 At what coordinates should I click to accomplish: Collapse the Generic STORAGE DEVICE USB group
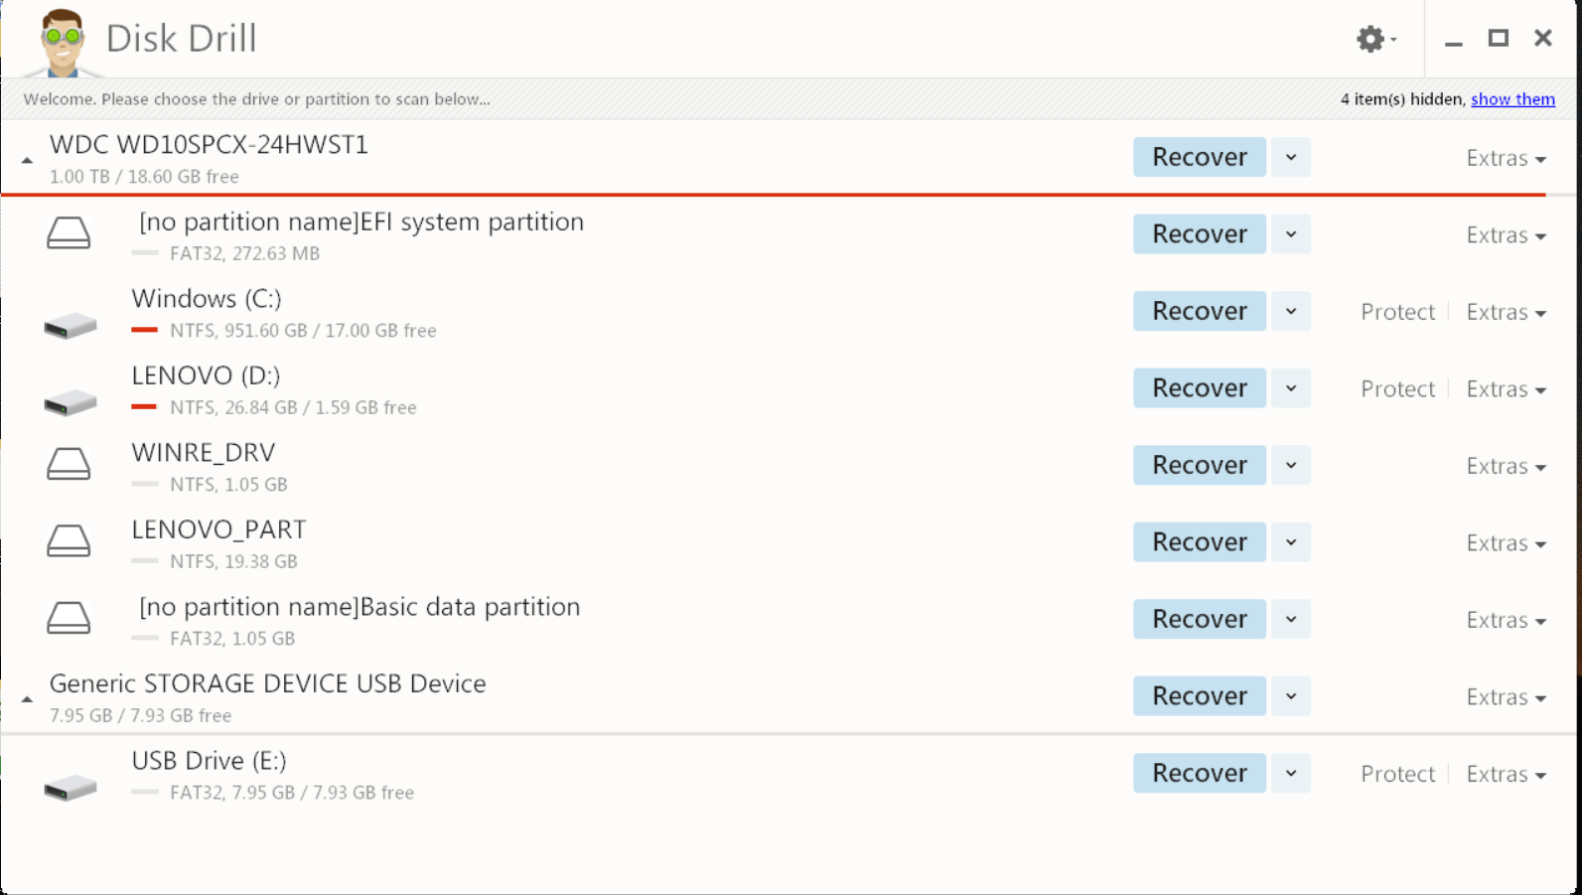[x=27, y=699]
